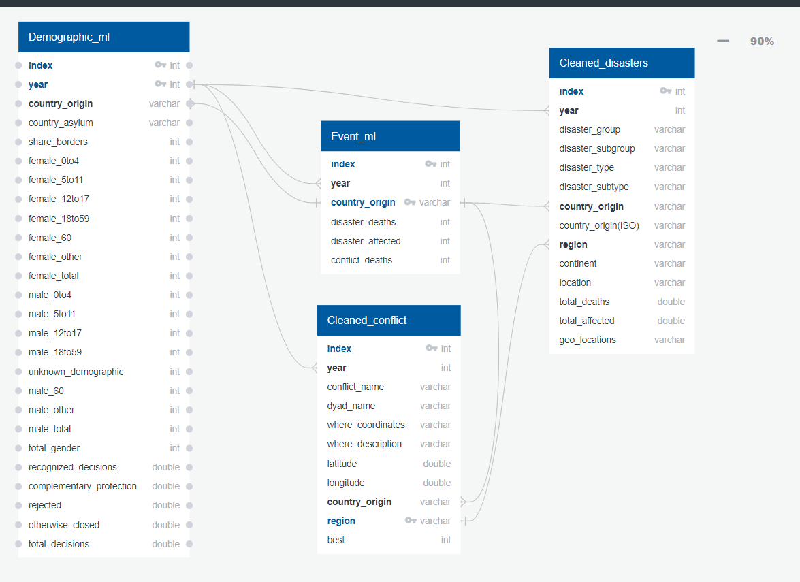Click the primary key icon for Cleaned_disasters index
800x582 pixels.
(665, 91)
